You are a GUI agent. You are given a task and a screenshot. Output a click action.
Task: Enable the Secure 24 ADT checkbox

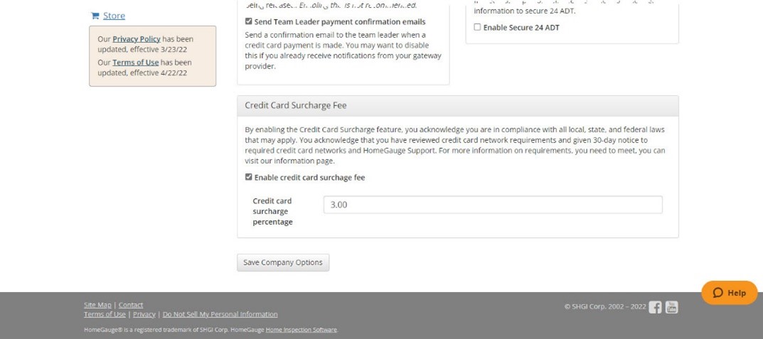coord(477,27)
